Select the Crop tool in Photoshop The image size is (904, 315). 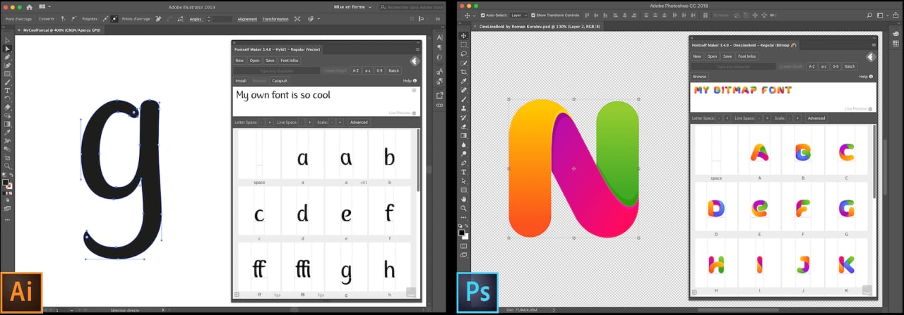point(464,72)
